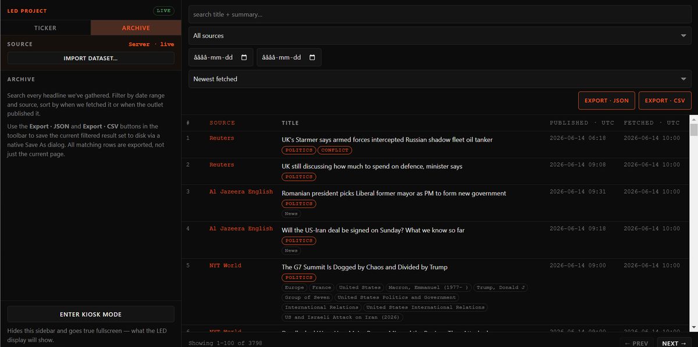
Task: Switch to the ARCHIVE tab
Action: point(136,28)
